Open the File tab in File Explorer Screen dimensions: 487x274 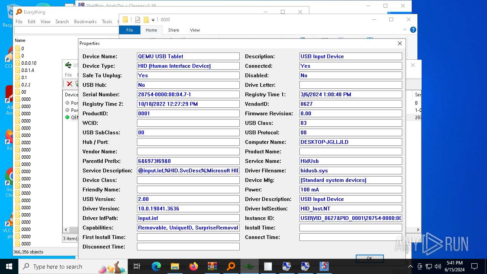[x=130, y=30]
